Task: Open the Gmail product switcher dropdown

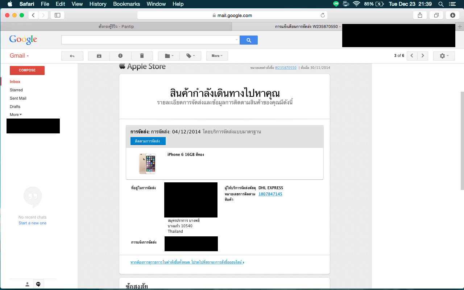Action: tap(19, 56)
